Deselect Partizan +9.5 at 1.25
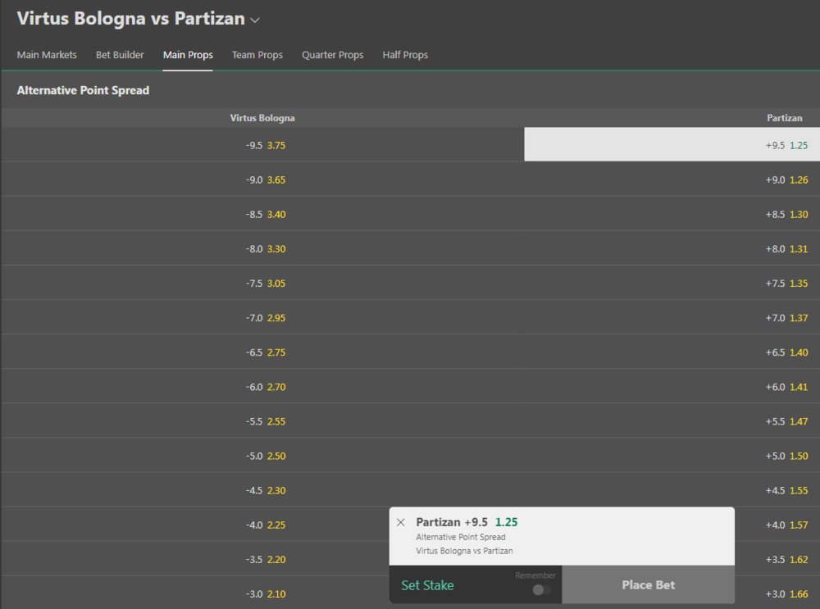The width and height of the screenshot is (820, 609). point(672,145)
